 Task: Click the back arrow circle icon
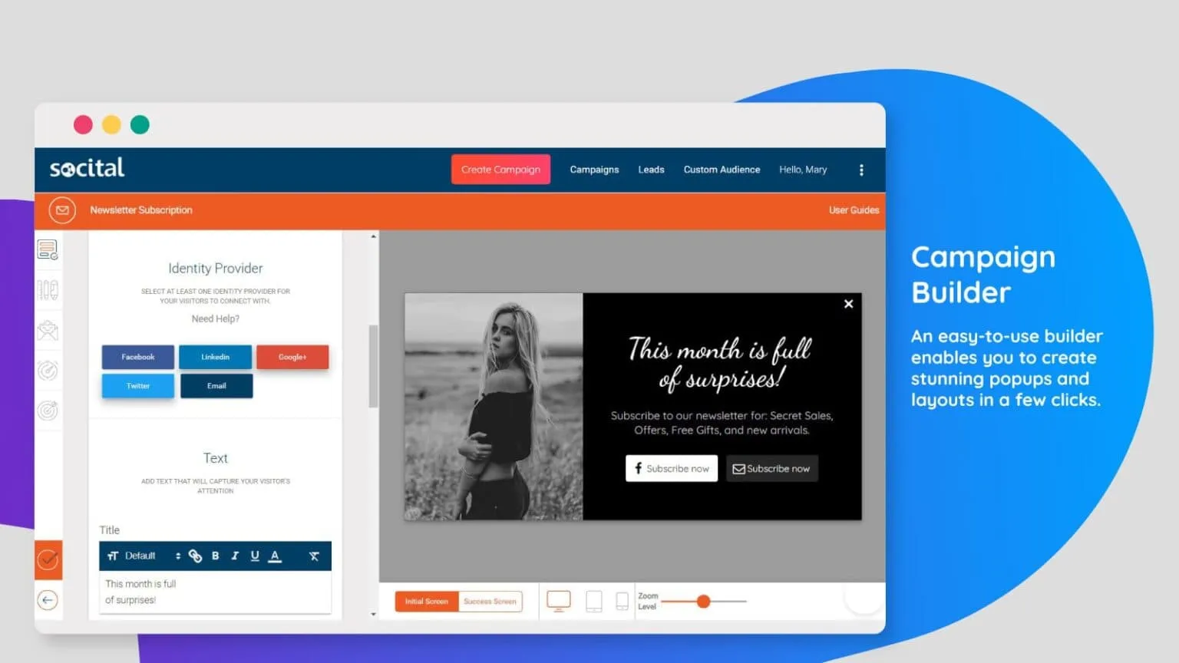48,600
